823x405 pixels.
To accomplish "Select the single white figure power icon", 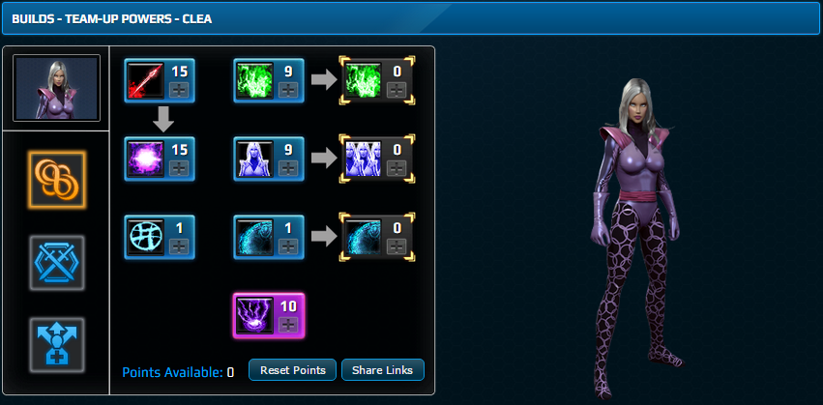I will [x=254, y=159].
